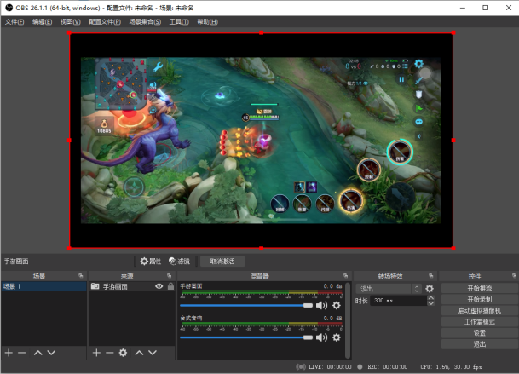Open the 场景集合(S) menu
The image size is (519, 374).
[x=145, y=22]
